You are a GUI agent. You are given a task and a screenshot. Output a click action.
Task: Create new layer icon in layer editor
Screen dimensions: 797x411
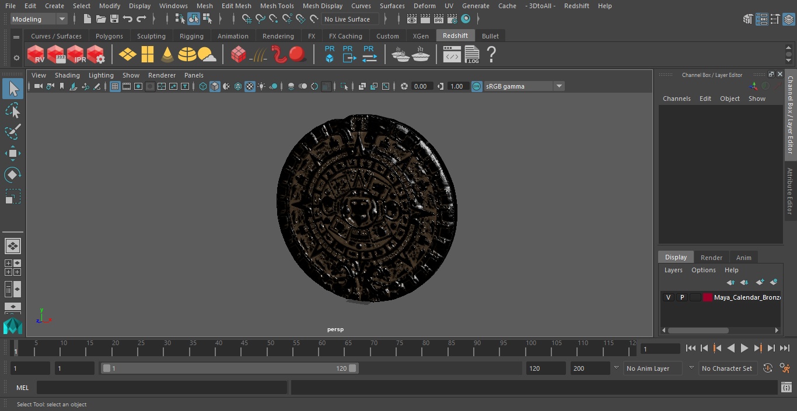point(760,282)
